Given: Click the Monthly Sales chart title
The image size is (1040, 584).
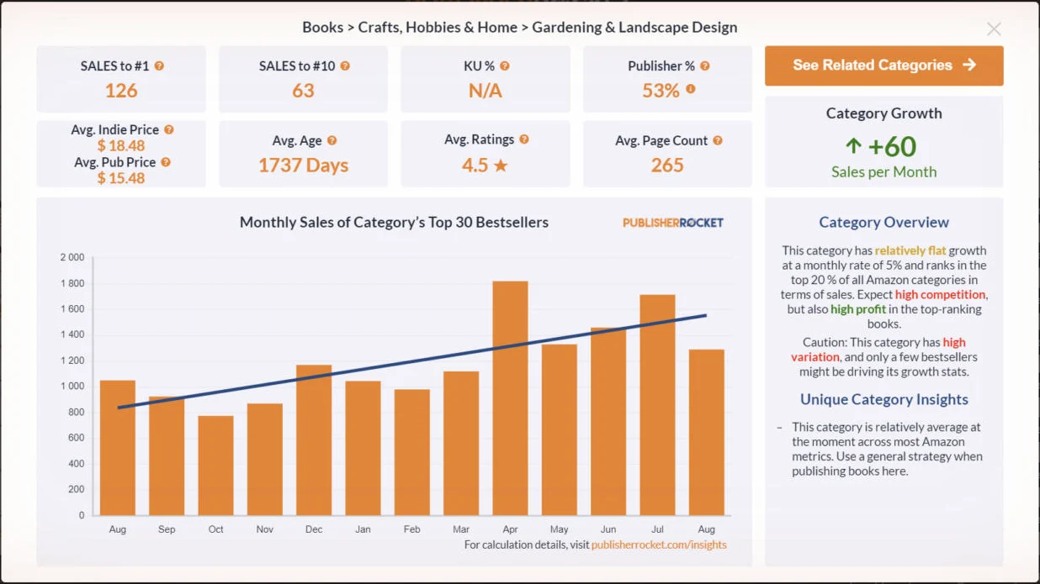Looking at the screenshot, I should pos(394,223).
